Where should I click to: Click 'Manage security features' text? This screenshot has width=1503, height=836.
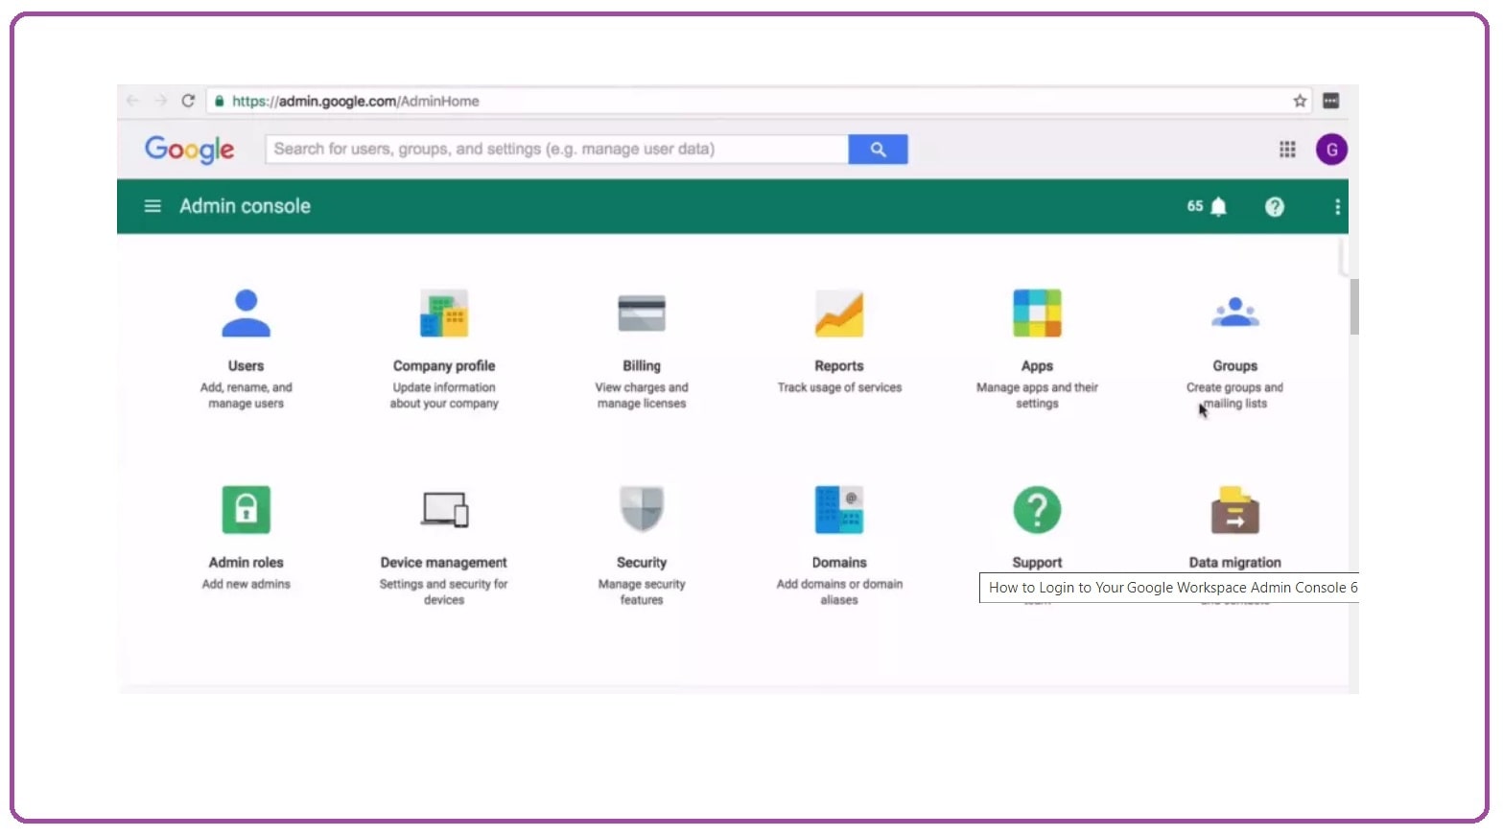(x=642, y=592)
